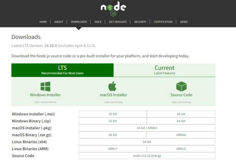
Task: Open the DOWNLOADS nav item
Action: click(79, 22)
